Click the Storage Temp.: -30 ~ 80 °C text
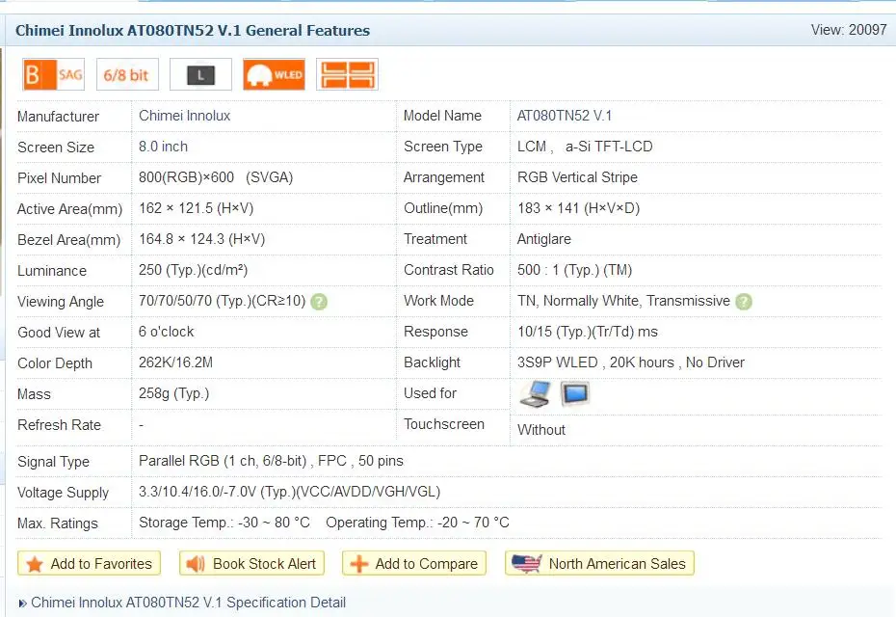The width and height of the screenshot is (896, 617). pyautogui.click(x=224, y=523)
